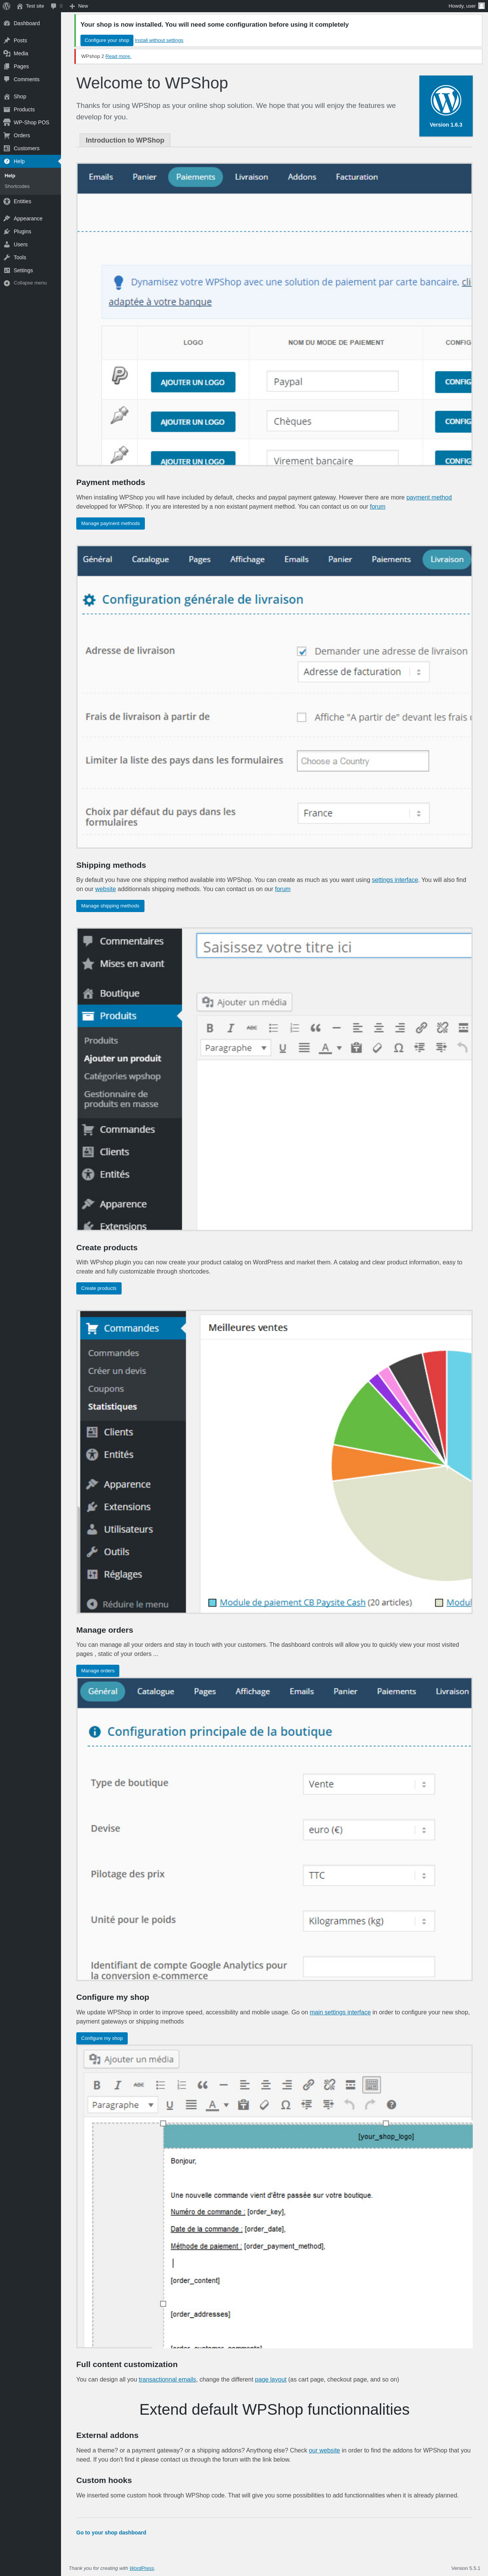Follow the page layout link

point(271,2379)
